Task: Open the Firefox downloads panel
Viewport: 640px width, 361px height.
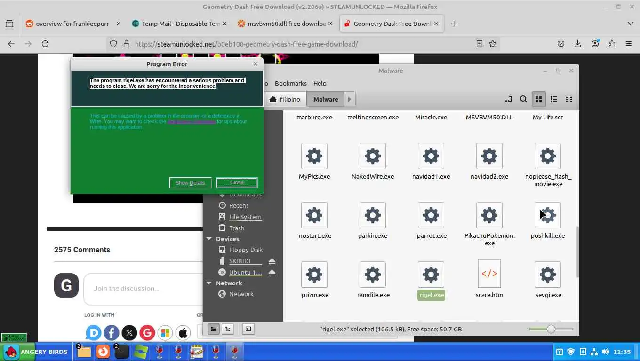Action: coord(578,44)
